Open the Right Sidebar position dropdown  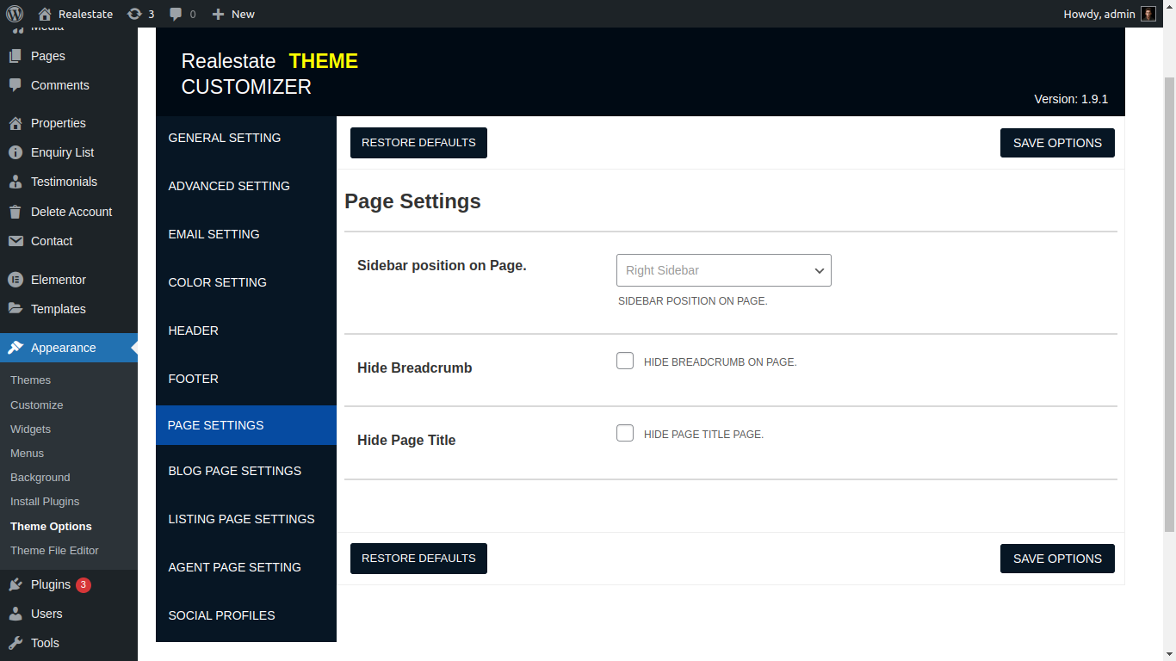tap(723, 270)
